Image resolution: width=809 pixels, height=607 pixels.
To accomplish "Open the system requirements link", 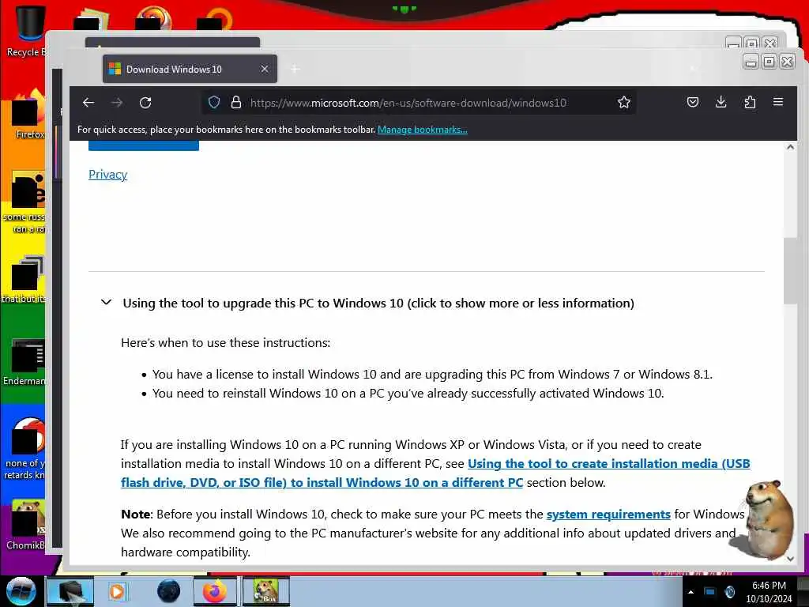I will (608, 514).
